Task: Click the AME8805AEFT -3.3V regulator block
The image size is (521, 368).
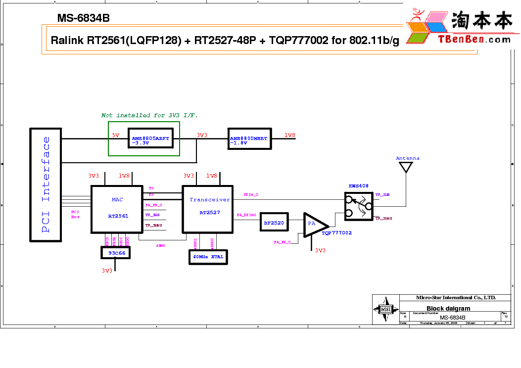Action: [151, 138]
